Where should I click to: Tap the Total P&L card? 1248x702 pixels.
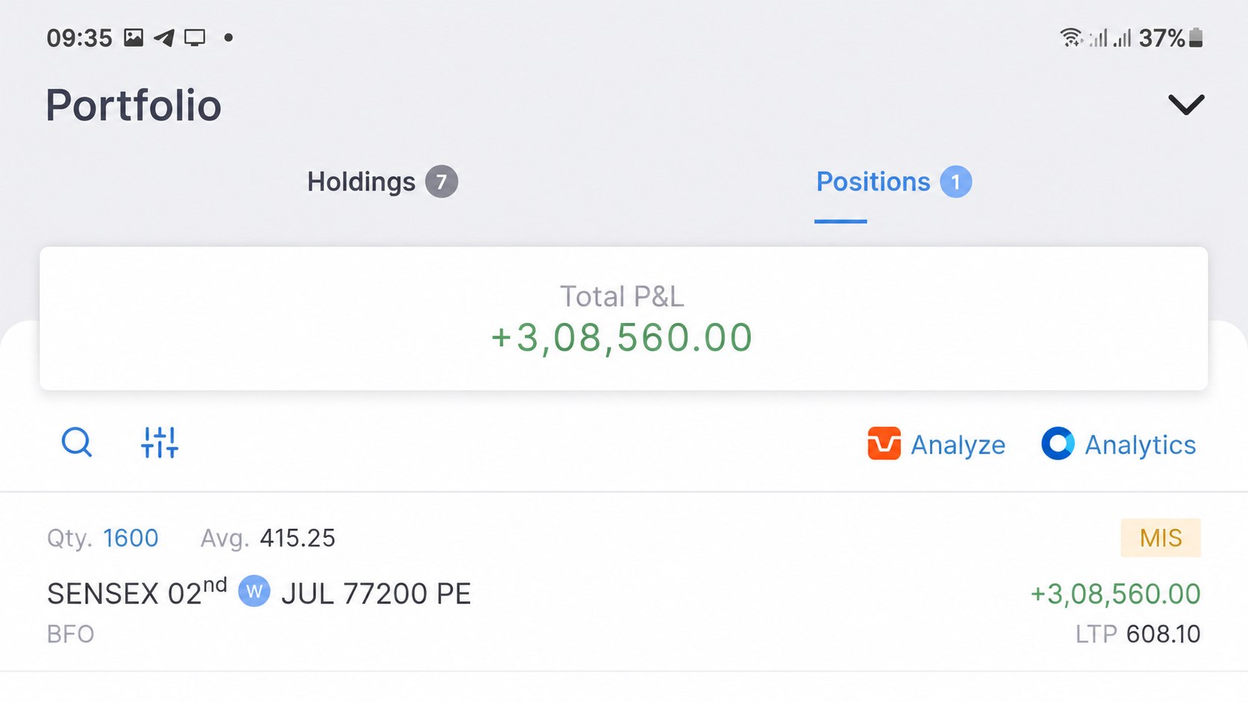624,319
